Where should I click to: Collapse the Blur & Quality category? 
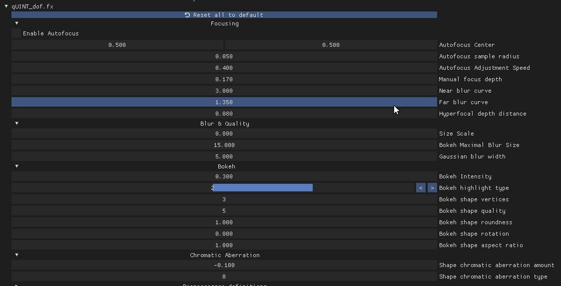(x=16, y=124)
